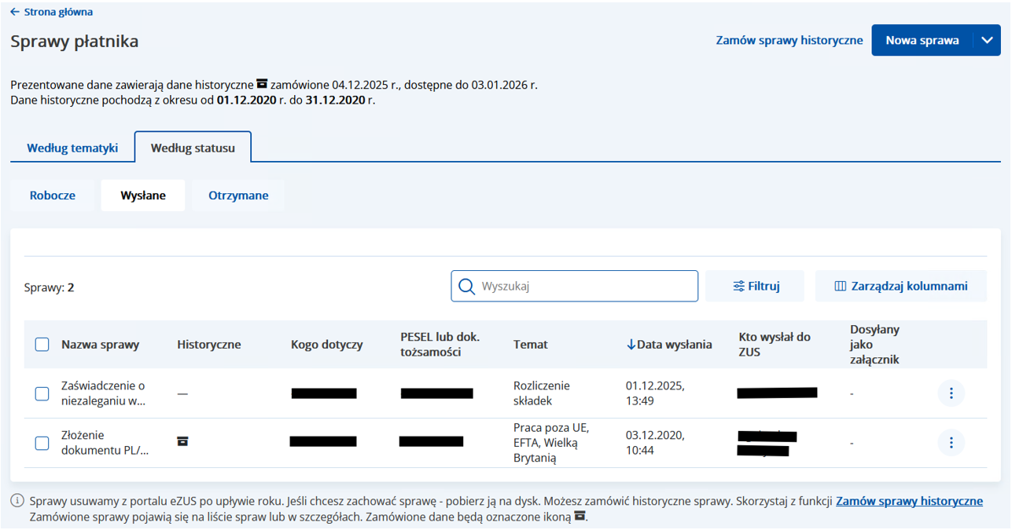Open the Robocze status tab
1012x530 pixels.
(53, 196)
